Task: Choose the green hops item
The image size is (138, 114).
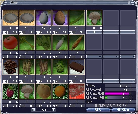Action: (x=60, y=67)
